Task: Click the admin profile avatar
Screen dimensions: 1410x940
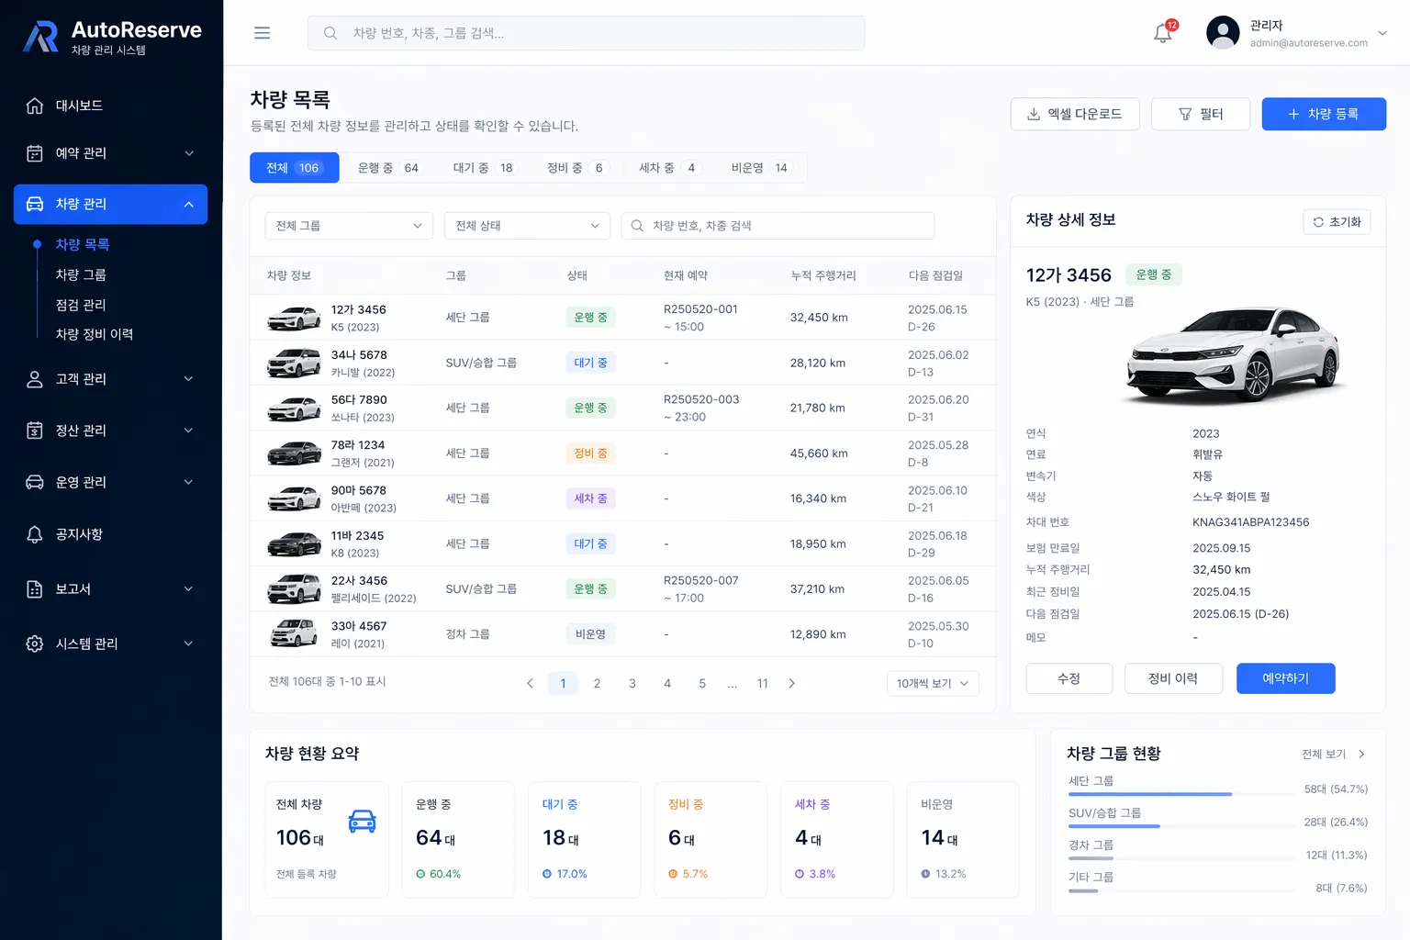Action: coord(1223,33)
